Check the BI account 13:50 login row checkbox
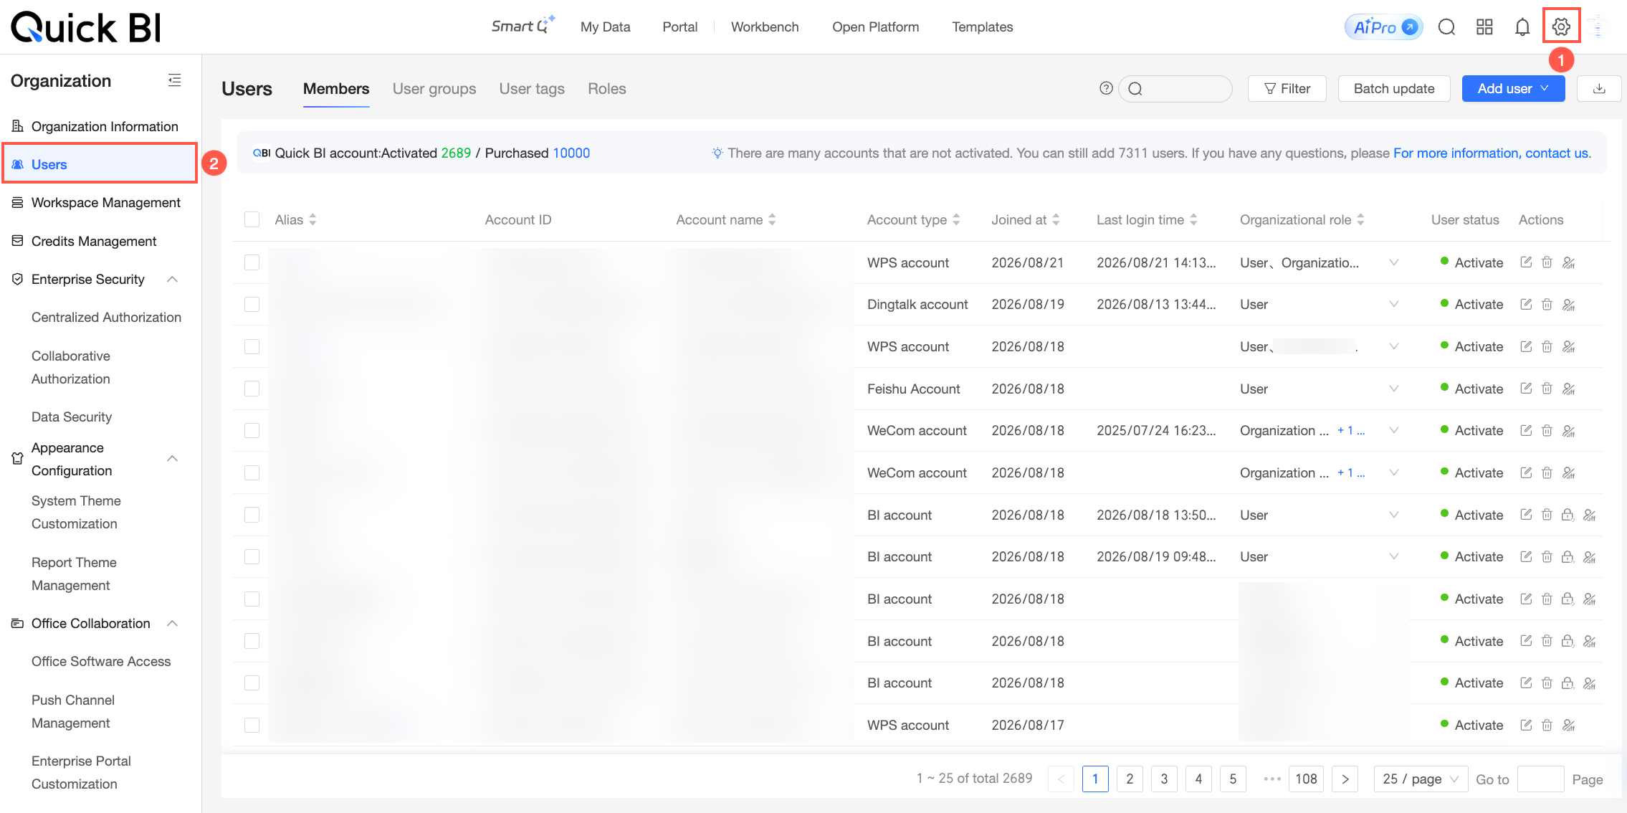The image size is (1627, 813). [x=252, y=515]
